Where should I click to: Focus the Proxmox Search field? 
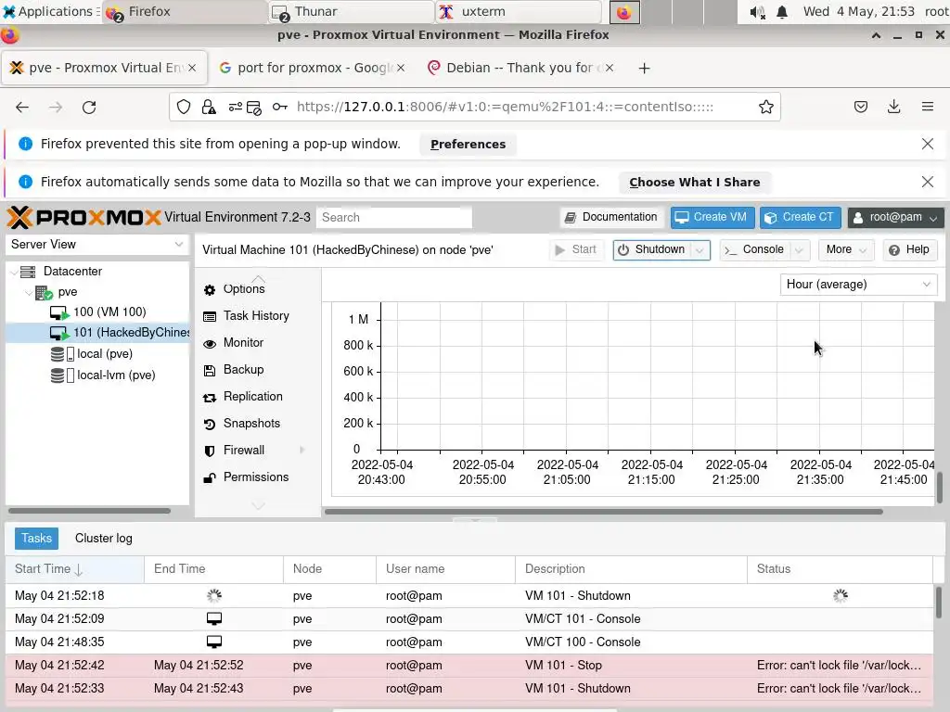pyautogui.click(x=393, y=217)
